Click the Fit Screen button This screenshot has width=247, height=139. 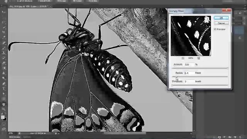61,1
